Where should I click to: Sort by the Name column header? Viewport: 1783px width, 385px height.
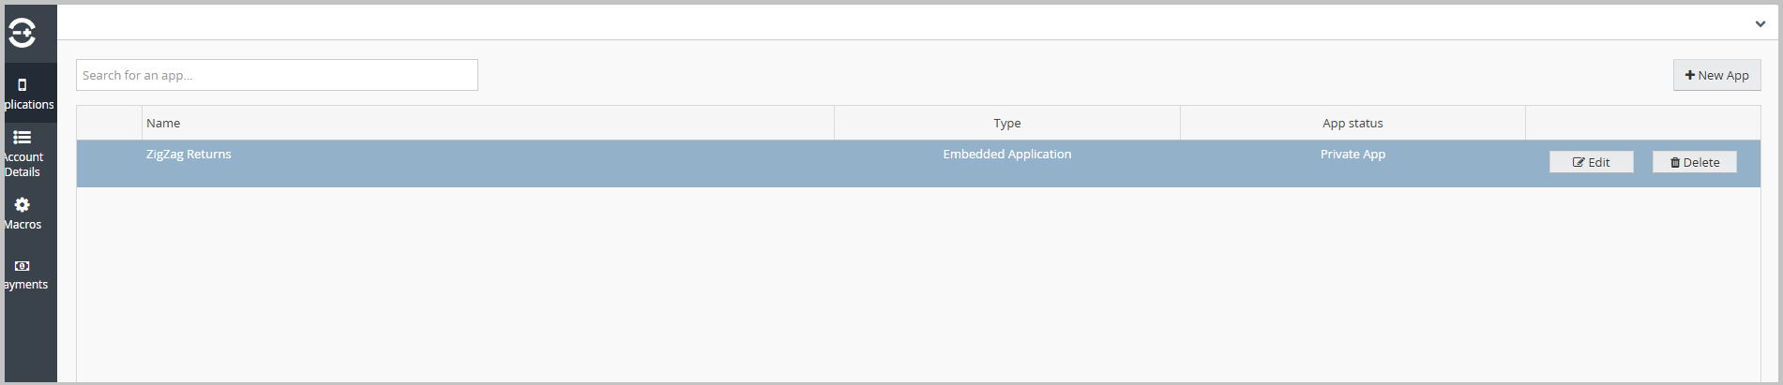pyautogui.click(x=163, y=123)
